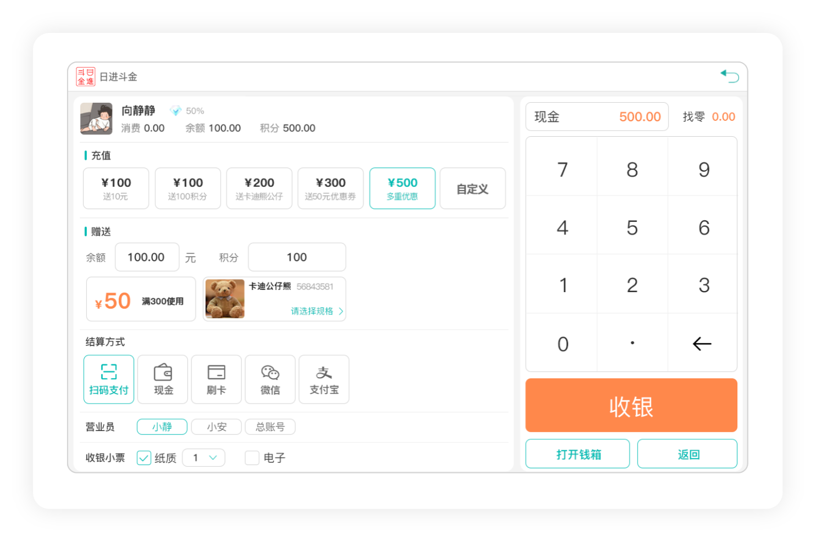
Task: Click the gift balance 100.00 input field
Action: [147, 257]
